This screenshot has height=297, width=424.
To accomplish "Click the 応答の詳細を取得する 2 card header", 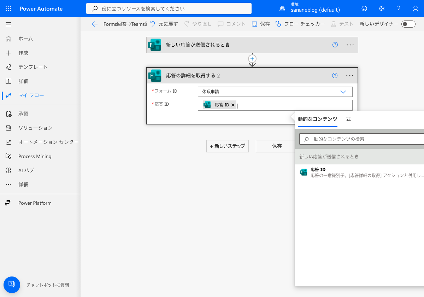I will point(252,76).
